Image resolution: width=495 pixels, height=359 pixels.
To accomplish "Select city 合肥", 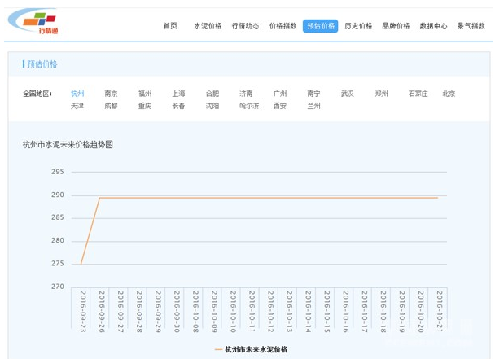I will click(x=212, y=94).
